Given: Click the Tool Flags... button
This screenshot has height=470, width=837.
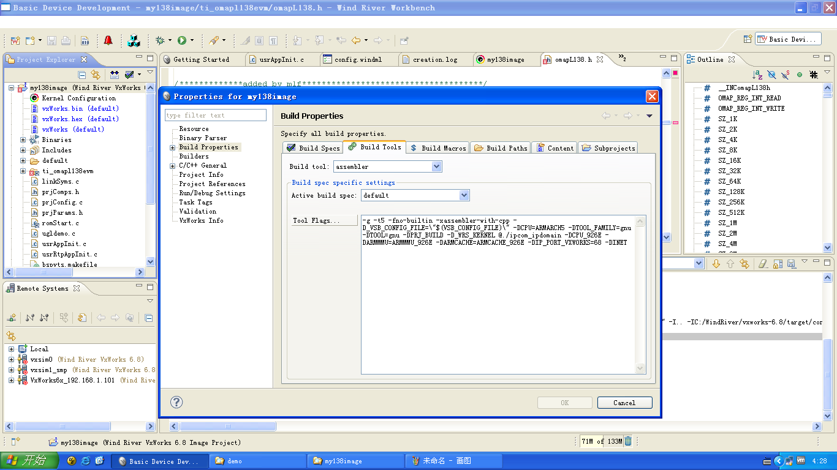Looking at the screenshot, I should [325, 220].
